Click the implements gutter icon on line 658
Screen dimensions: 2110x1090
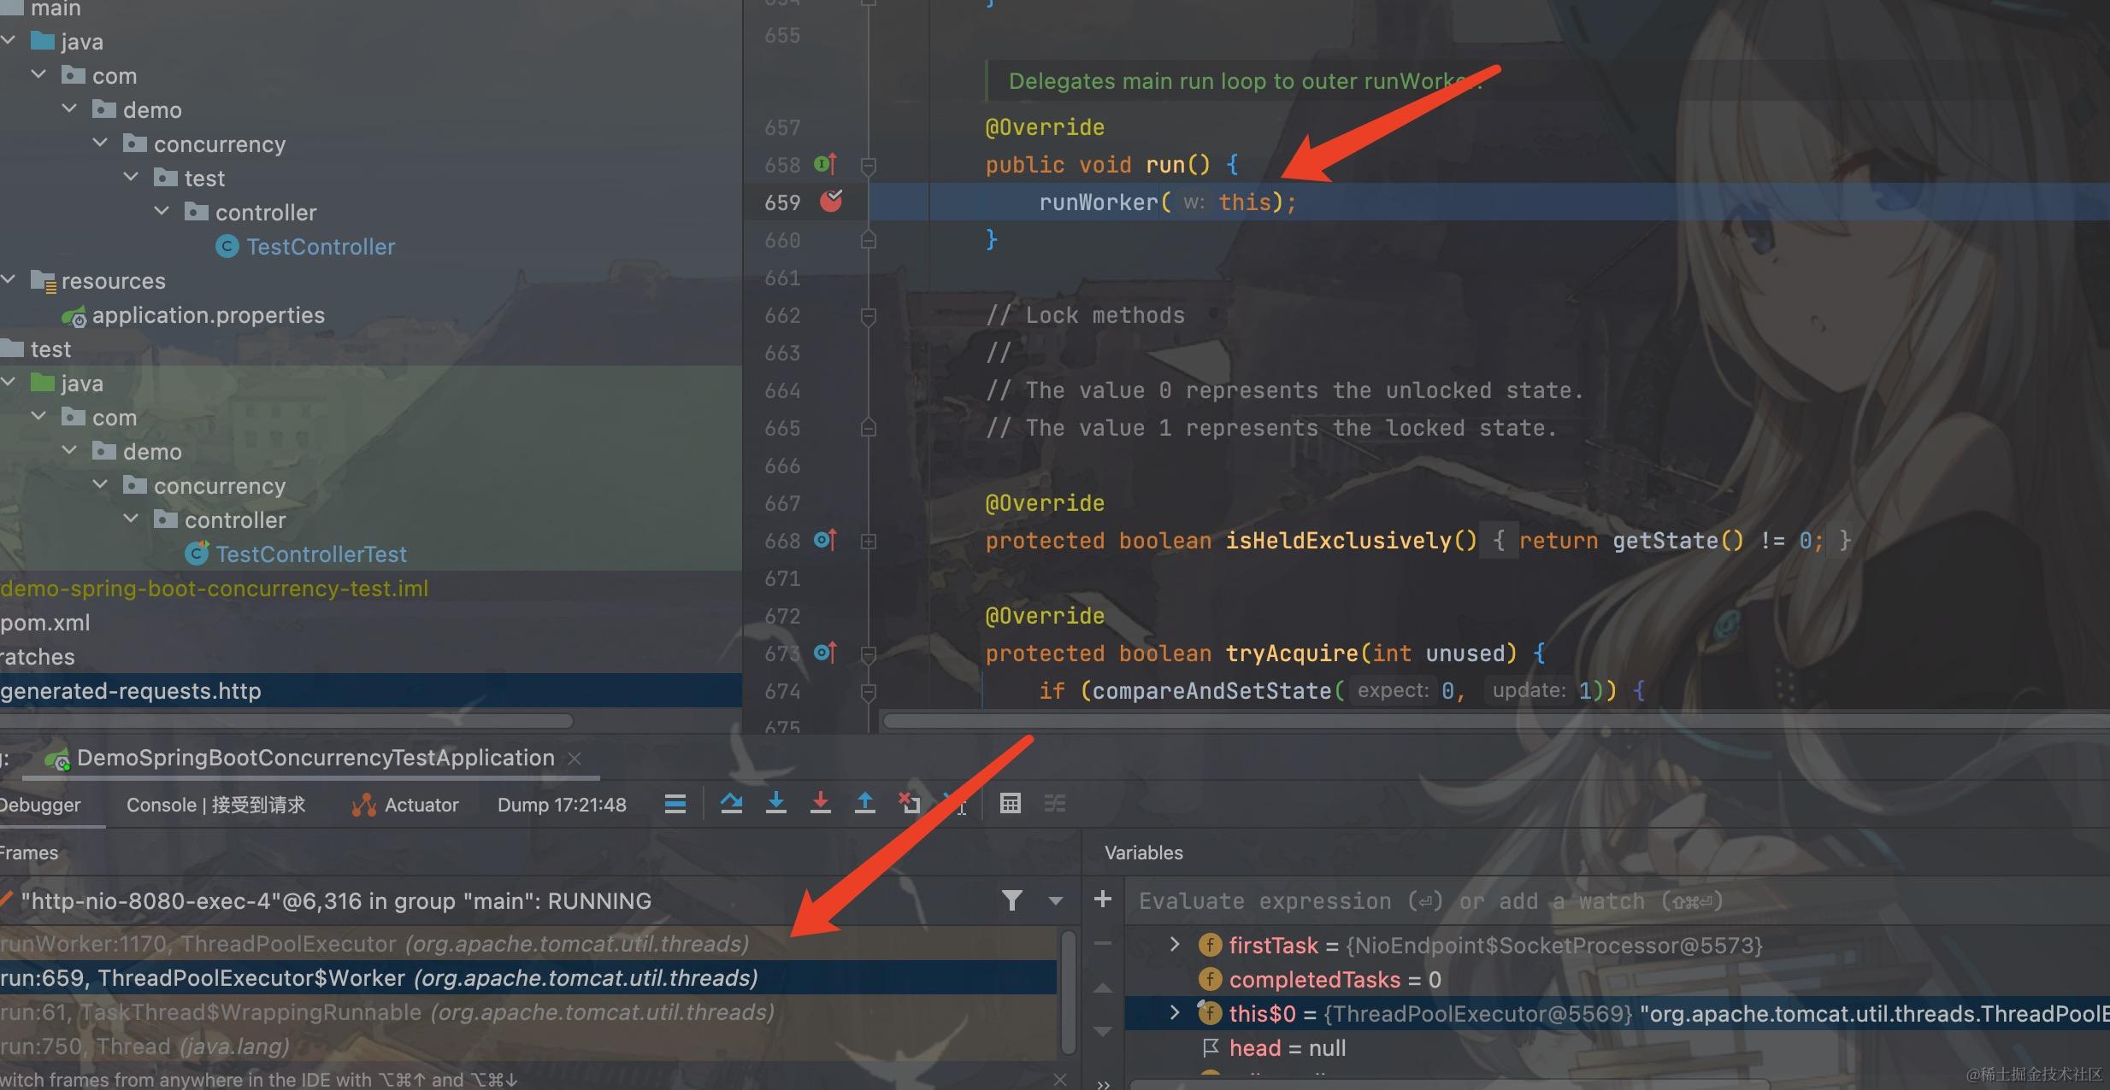825,163
